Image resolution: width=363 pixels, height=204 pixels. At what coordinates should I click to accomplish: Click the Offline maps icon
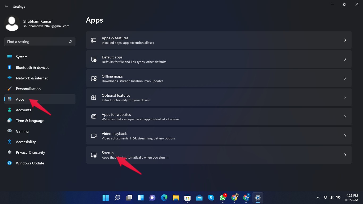click(x=94, y=78)
